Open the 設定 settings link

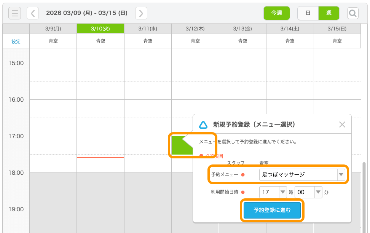click(16, 41)
